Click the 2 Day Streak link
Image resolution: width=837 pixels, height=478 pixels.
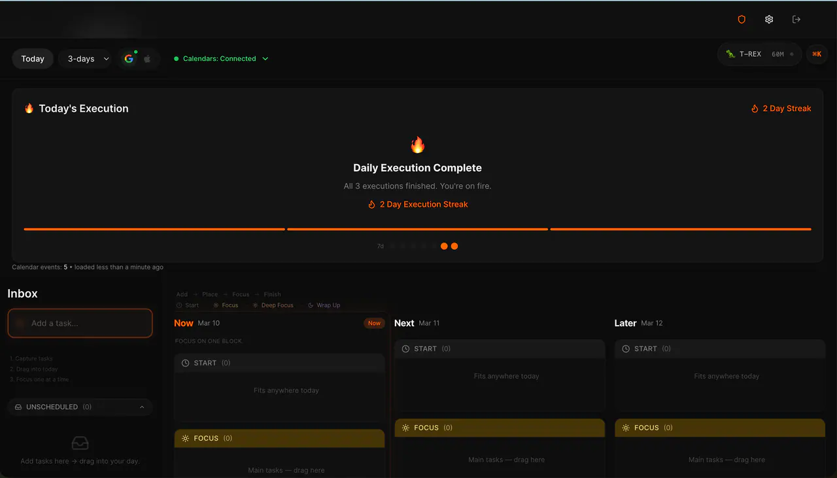coord(781,109)
